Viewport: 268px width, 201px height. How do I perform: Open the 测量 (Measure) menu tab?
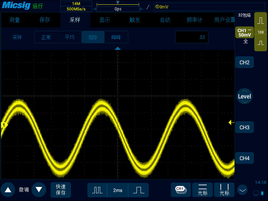15,20
